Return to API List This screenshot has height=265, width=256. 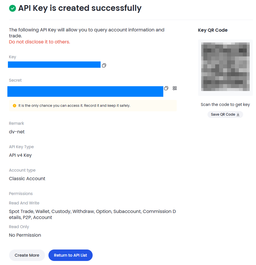pos(70,255)
